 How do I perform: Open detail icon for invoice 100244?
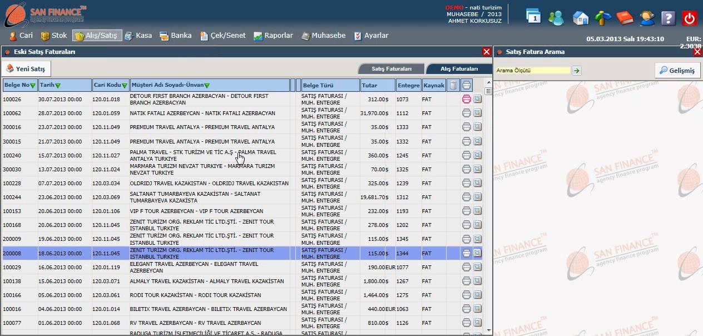coord(478,197)
